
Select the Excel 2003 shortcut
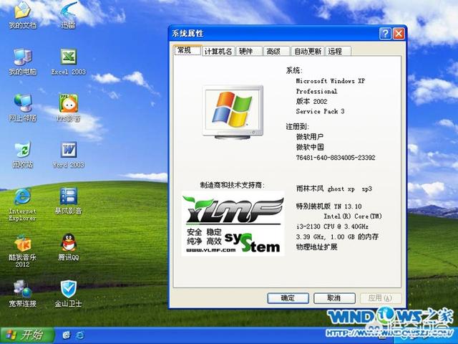click(x=68, y=58)
